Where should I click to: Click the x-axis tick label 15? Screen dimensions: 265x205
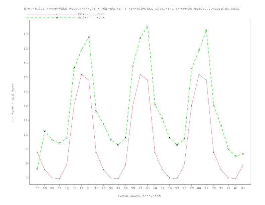74,188
